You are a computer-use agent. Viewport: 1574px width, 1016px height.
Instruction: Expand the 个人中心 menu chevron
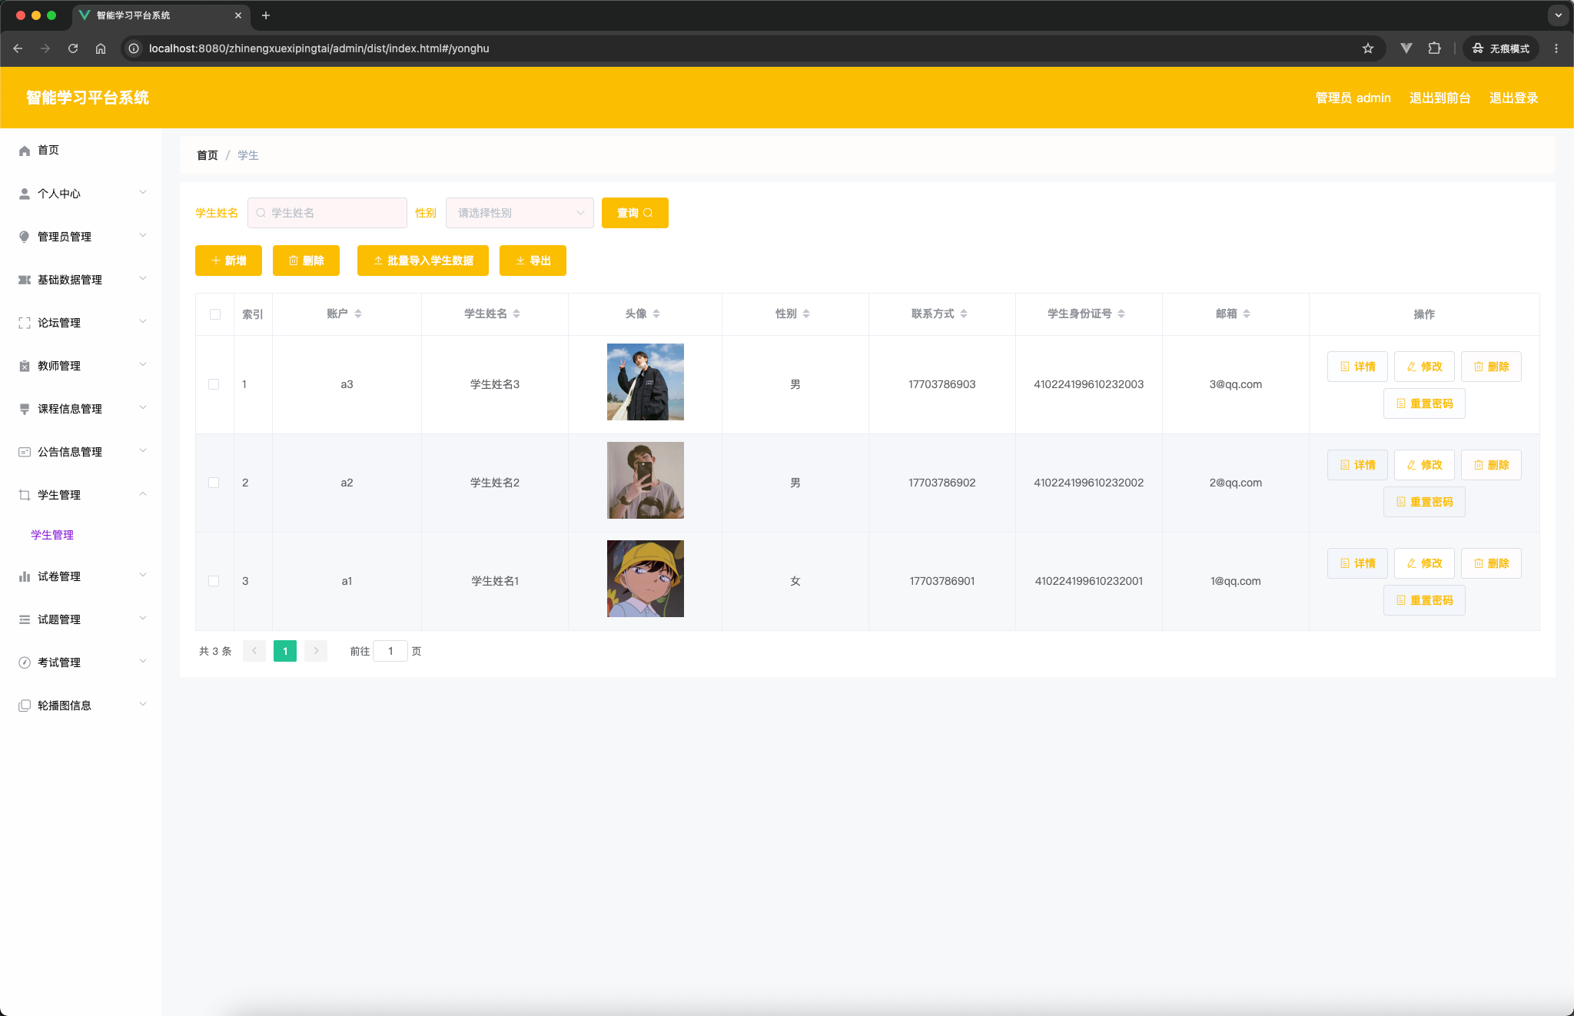tap(143, 192)
